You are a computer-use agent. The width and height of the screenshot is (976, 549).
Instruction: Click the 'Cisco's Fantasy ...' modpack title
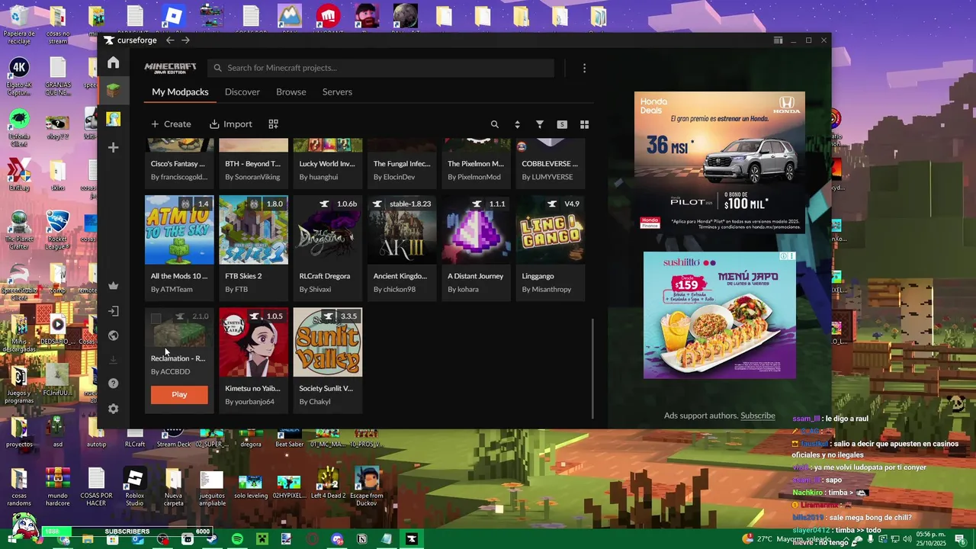click(x=178, y=164)
